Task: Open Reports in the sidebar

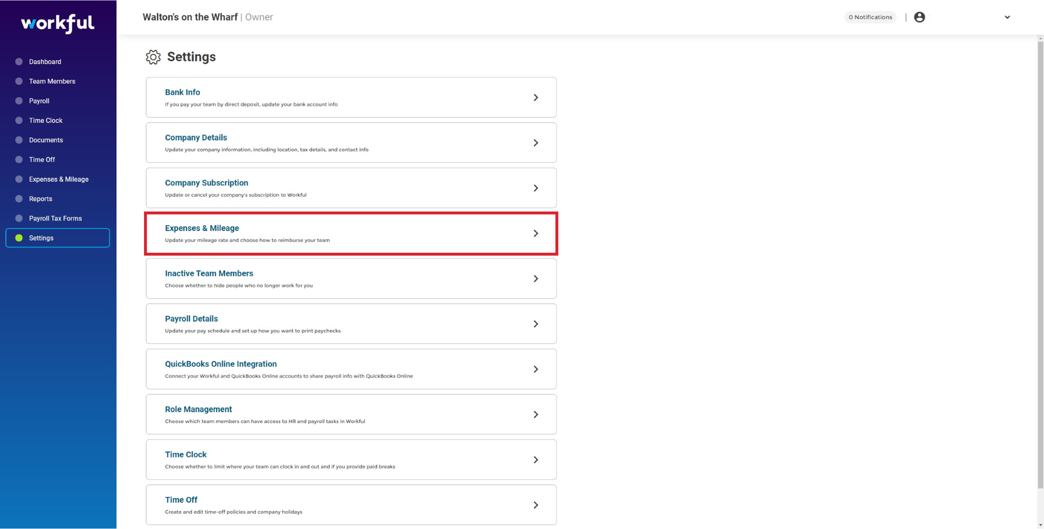Action: click(x=40, y=199)
